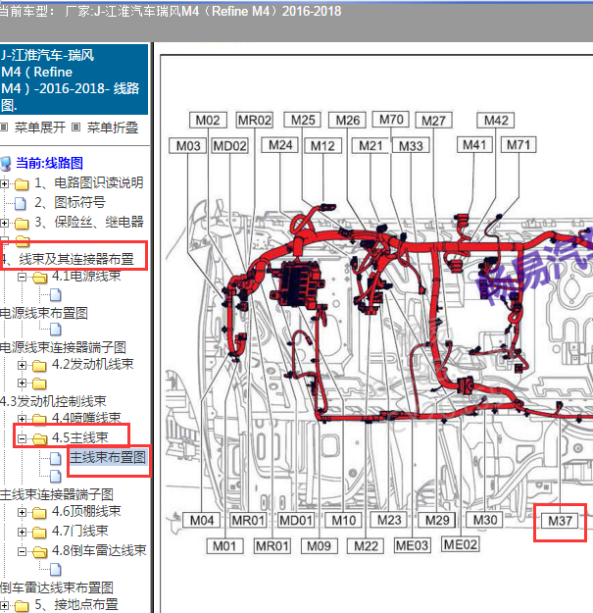Expand the 4.7门线束 node
The image size is (593, 613).
(x=23, y=532)
